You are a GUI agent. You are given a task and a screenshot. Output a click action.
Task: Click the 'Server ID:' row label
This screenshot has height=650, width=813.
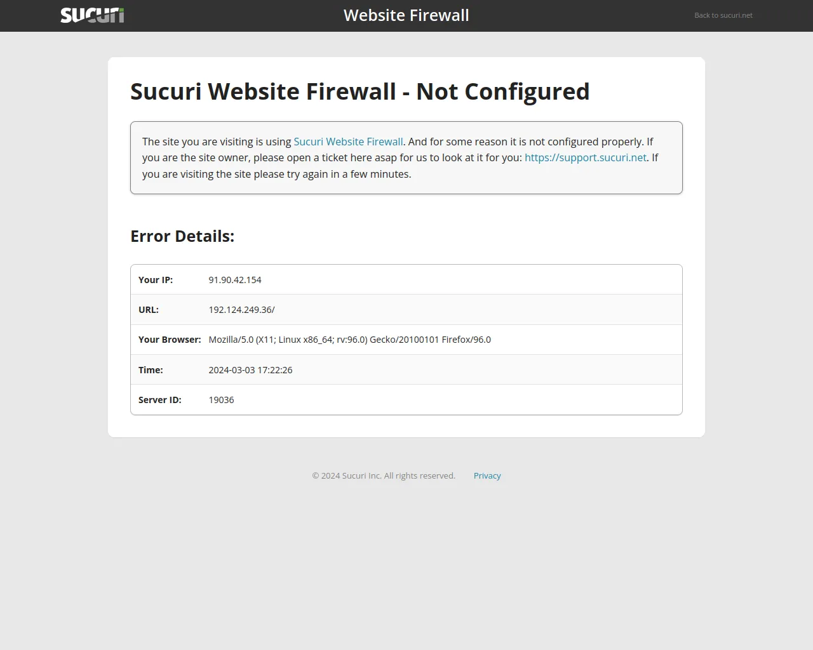(160, 400)
